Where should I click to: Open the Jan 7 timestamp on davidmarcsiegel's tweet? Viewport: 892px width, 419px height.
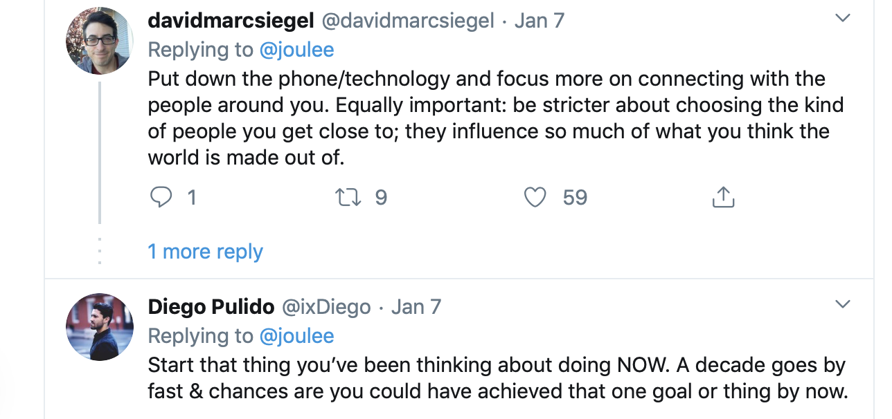(539, 21)
